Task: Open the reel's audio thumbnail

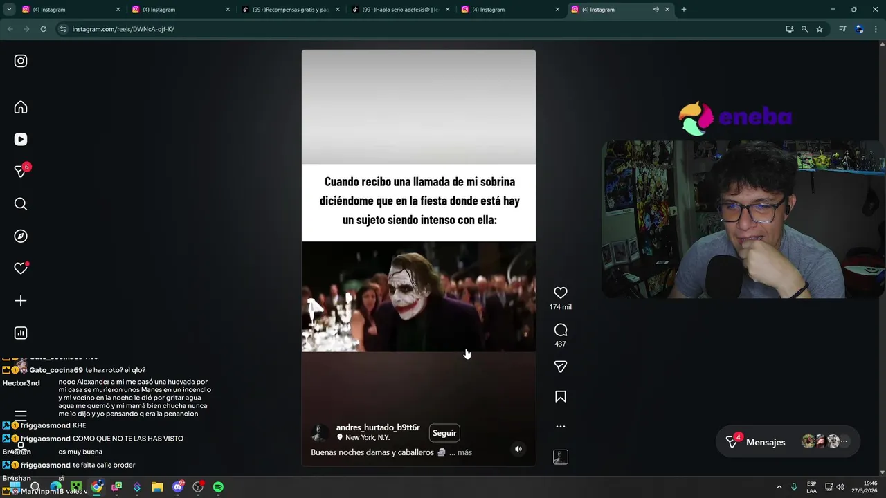Action: click(561, 456)
